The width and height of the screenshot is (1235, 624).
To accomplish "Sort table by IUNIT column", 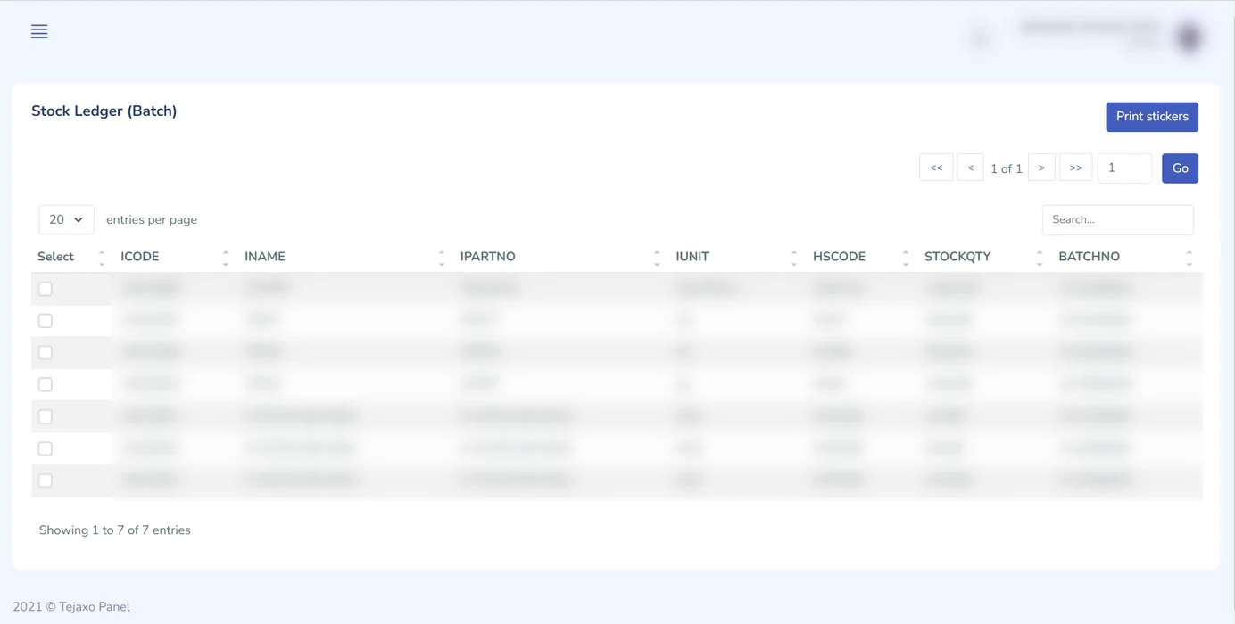I will (735, 257).
